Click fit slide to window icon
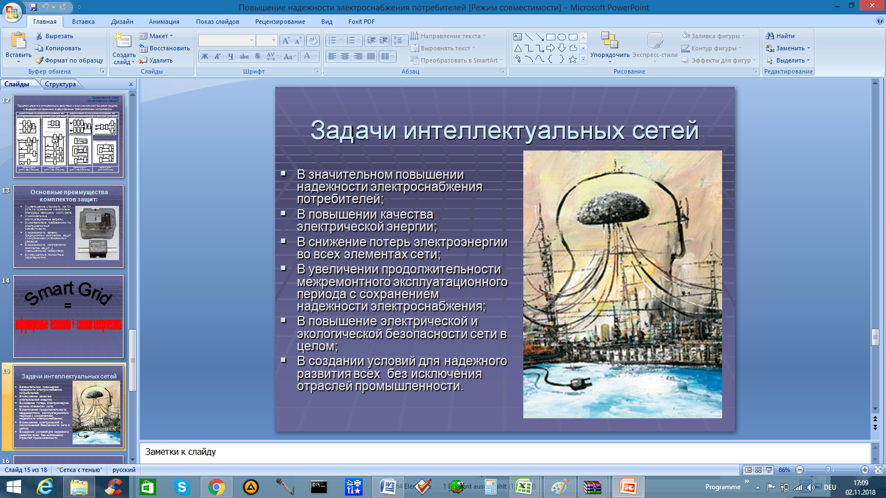Image resolution: width=886 pixels, height=498 pixels. click(878, 470)
